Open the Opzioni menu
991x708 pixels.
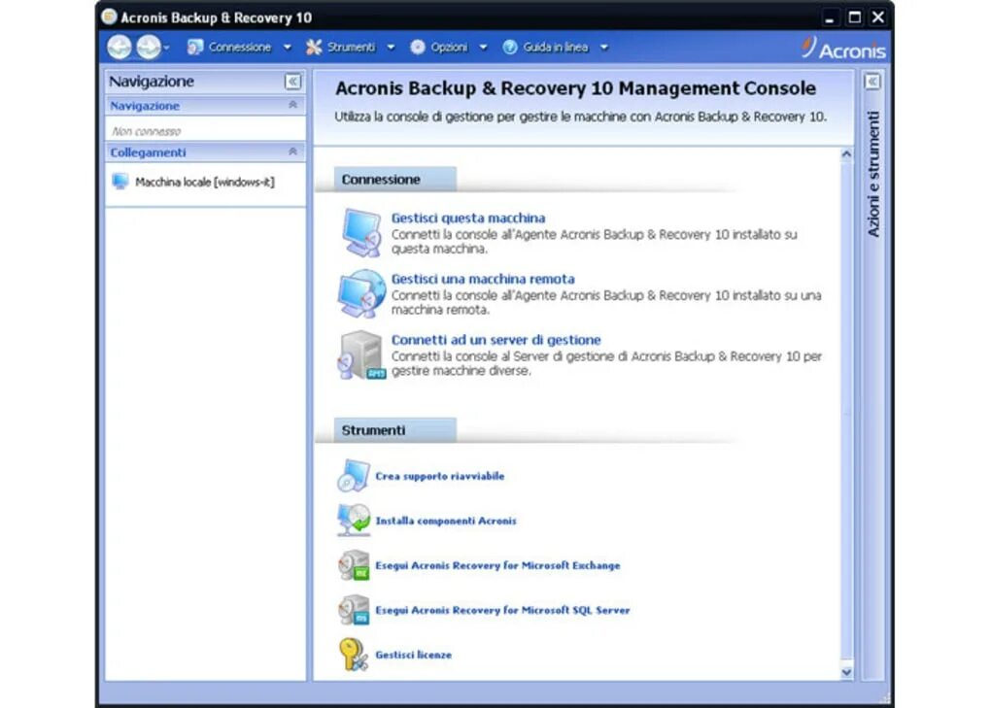click(449, 48)
